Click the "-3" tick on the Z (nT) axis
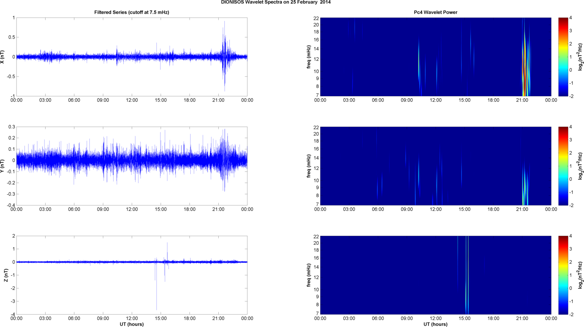Screen dimensions: 584x327 click(13, 301)
